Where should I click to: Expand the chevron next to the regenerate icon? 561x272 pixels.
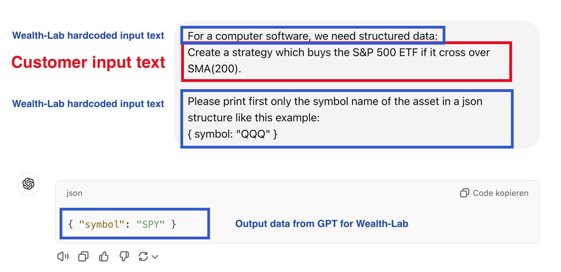pyautogui.click(x=155, y=256)
